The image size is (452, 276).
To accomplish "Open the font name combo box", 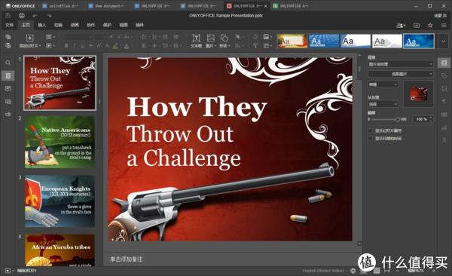I will [78, 37].
